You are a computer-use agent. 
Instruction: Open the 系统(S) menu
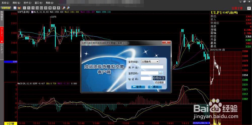click(5, 3)
